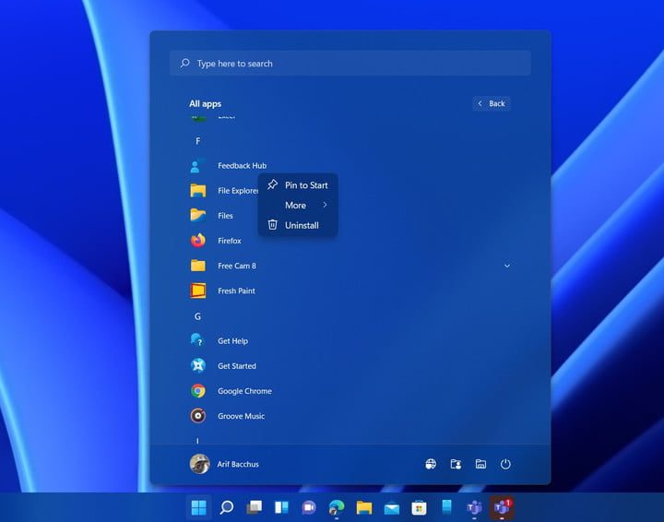Choose More in the context menu
664x522 pixels.
298,205
